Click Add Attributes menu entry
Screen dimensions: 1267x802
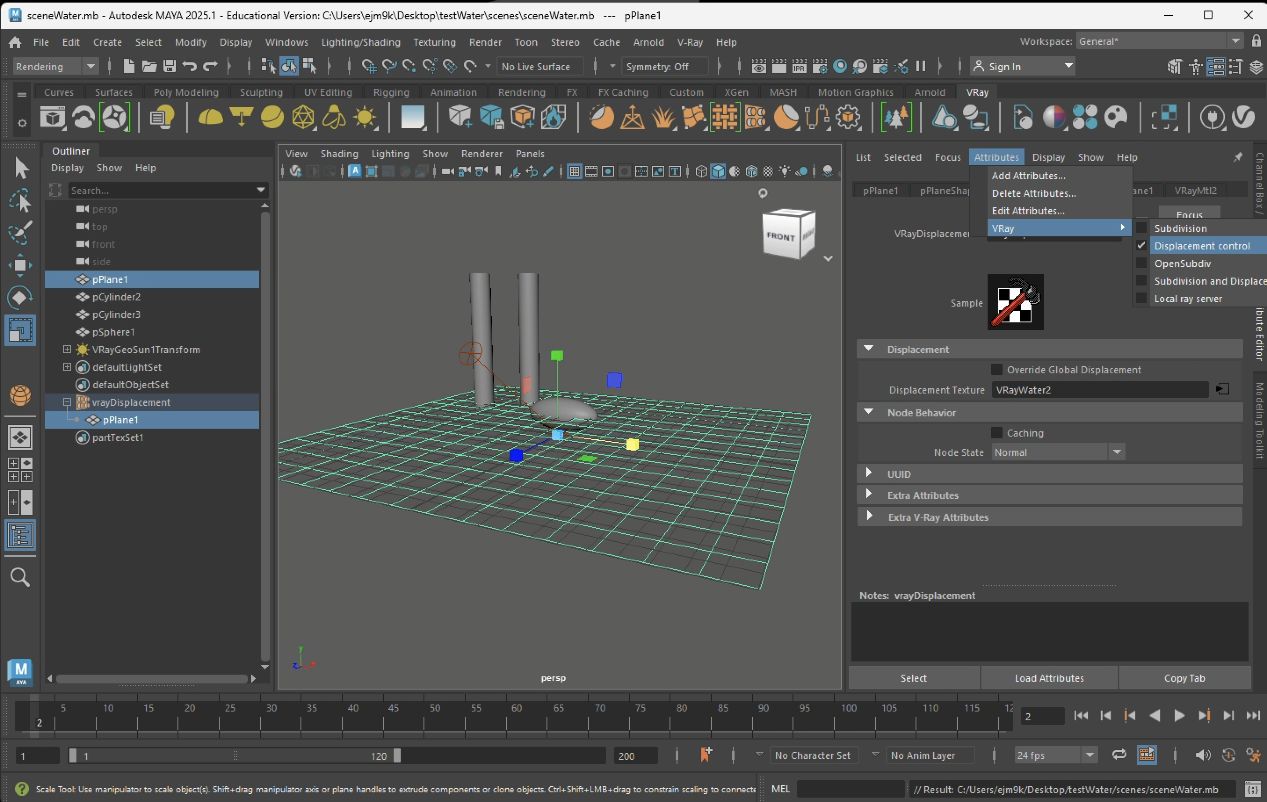pos(1028,176)
